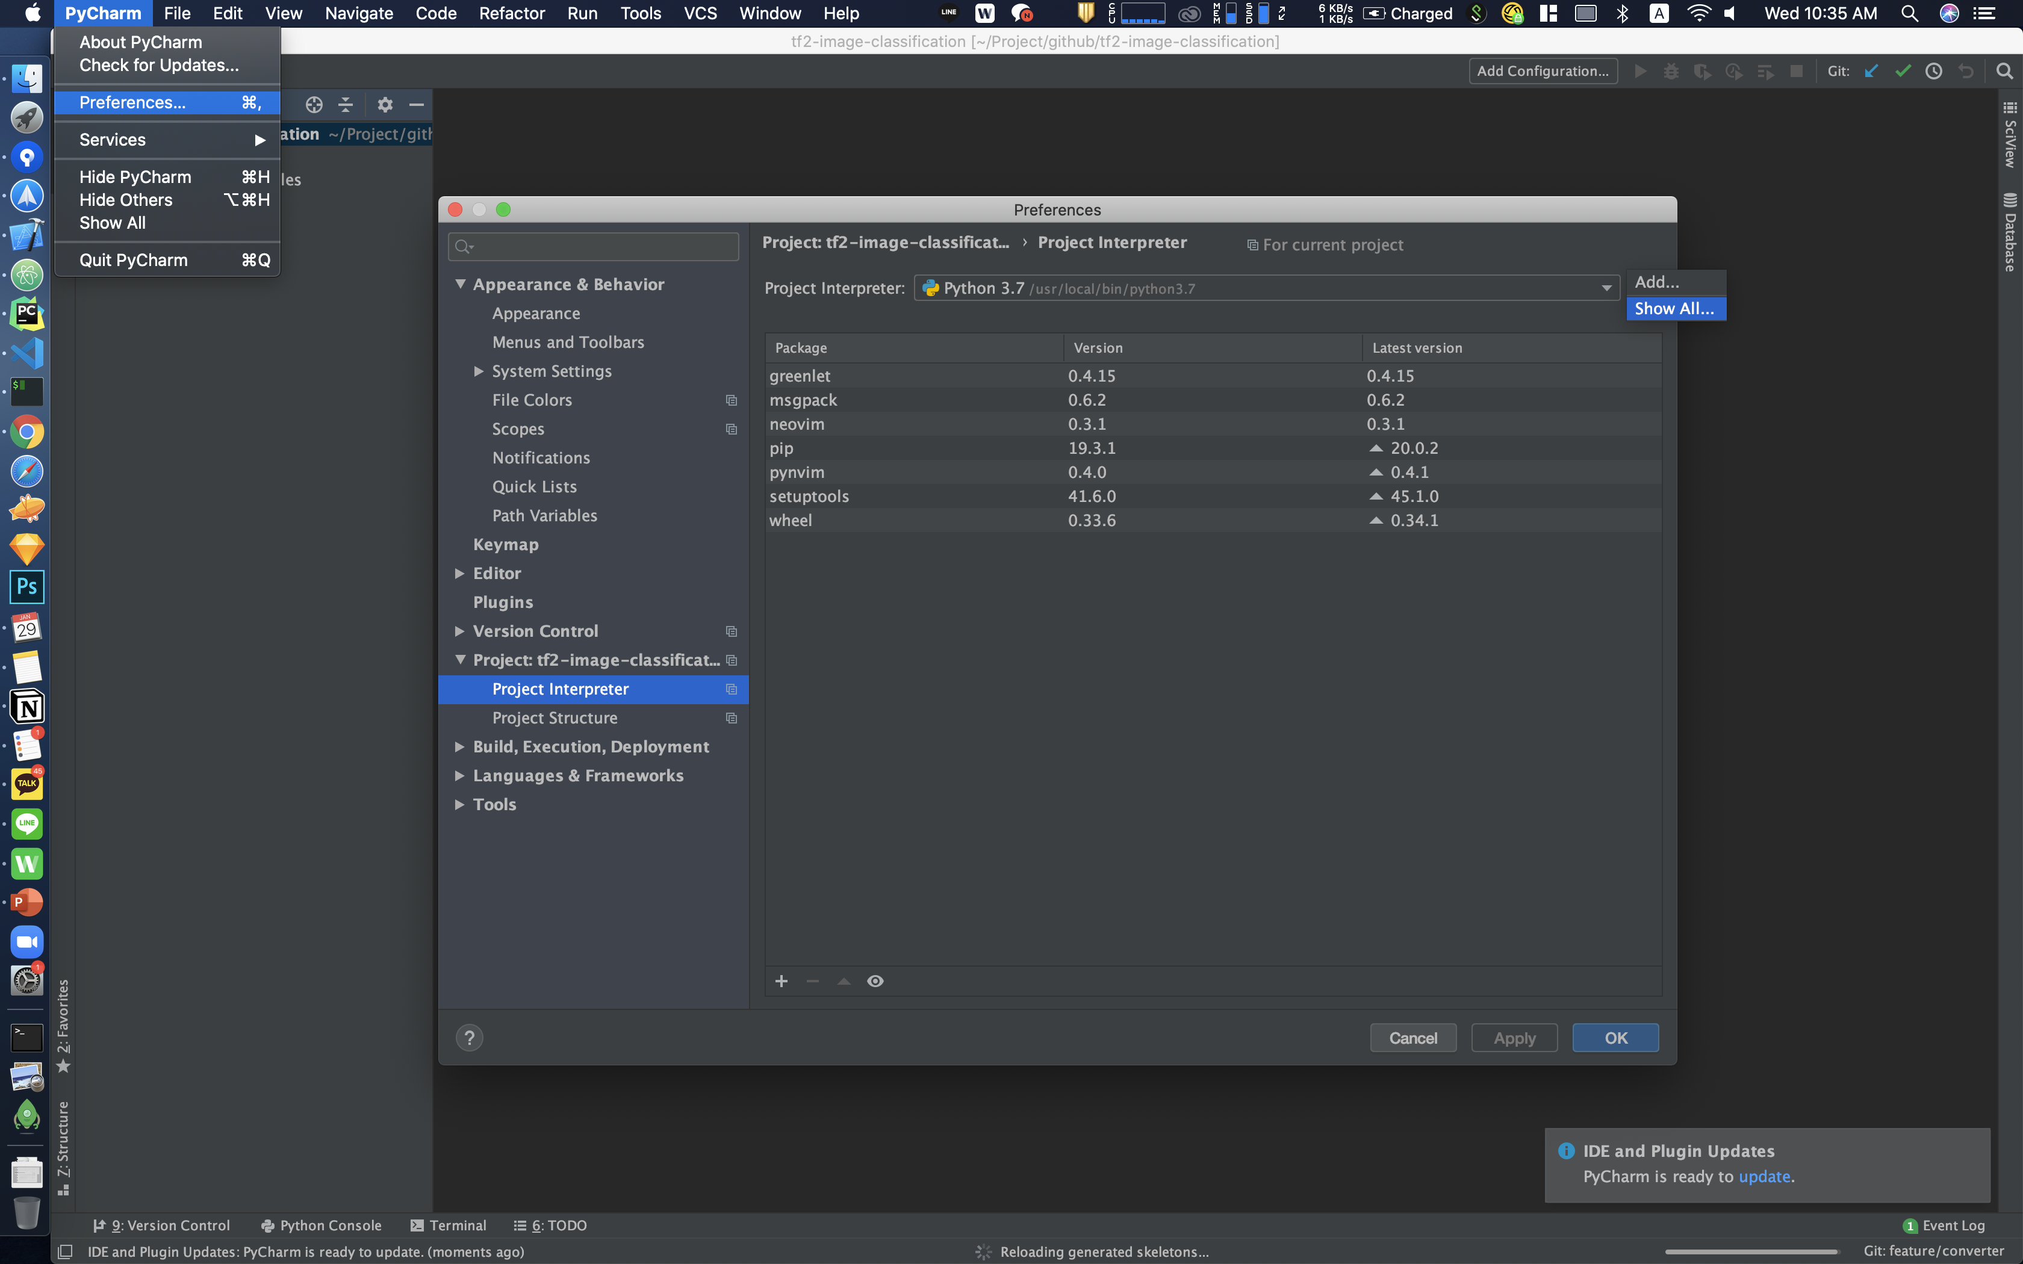Expand the Editor settings section
The width and height of the screenshot is (2023, 1264).
459,572
